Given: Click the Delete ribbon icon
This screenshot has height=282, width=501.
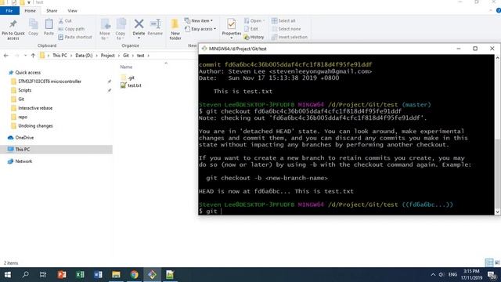Looking at the screenshot, I should 139,29.
